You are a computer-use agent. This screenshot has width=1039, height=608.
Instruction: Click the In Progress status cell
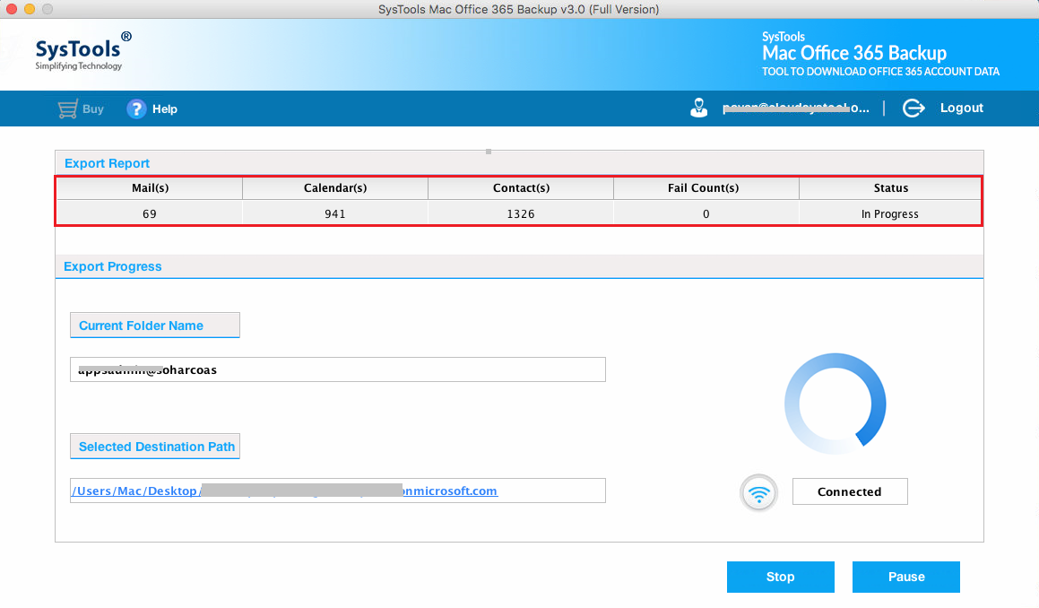click(890, 214)
